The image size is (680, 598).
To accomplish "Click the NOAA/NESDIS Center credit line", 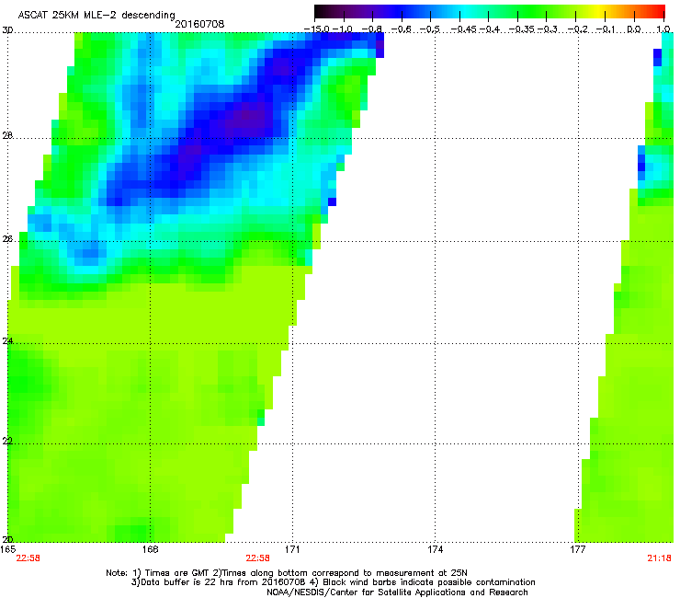I will pyautogui.click(x=397, y=592).
